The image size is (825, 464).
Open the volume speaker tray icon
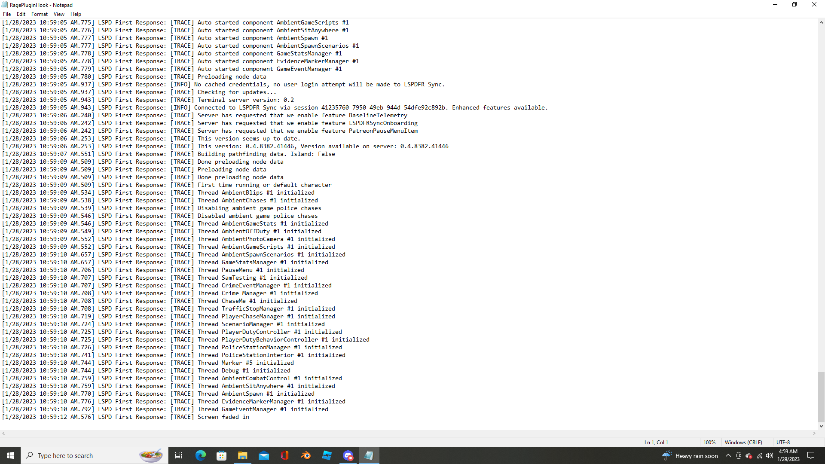769,456
